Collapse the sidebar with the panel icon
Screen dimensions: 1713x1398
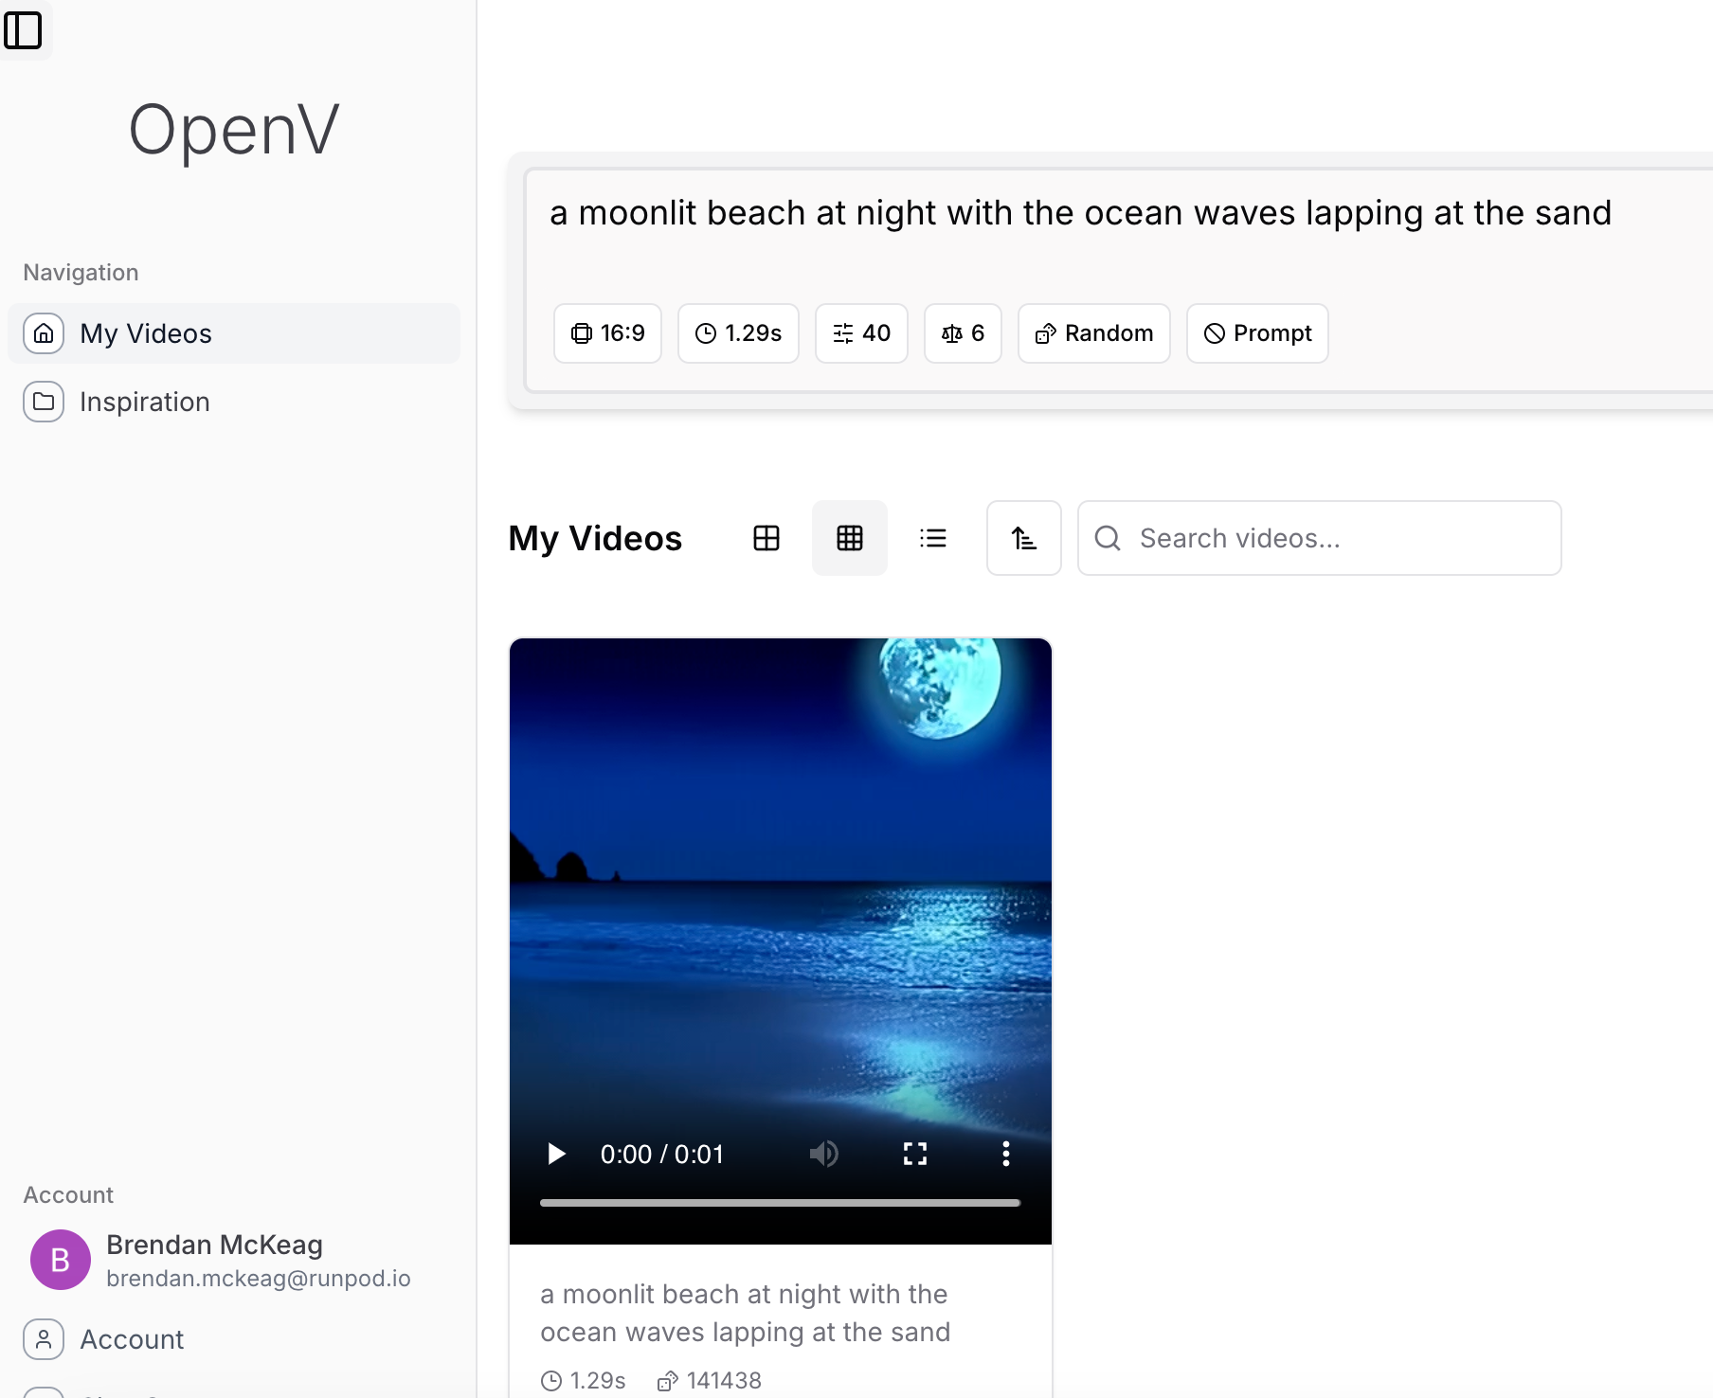point(24,29)
